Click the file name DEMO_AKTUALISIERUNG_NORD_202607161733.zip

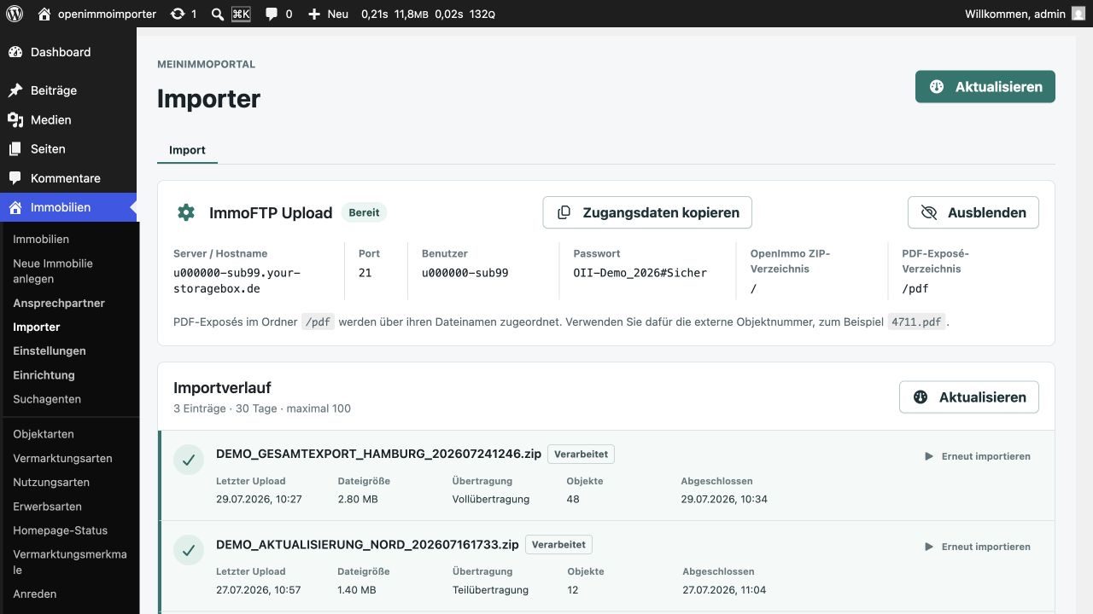tap(367, 544)
